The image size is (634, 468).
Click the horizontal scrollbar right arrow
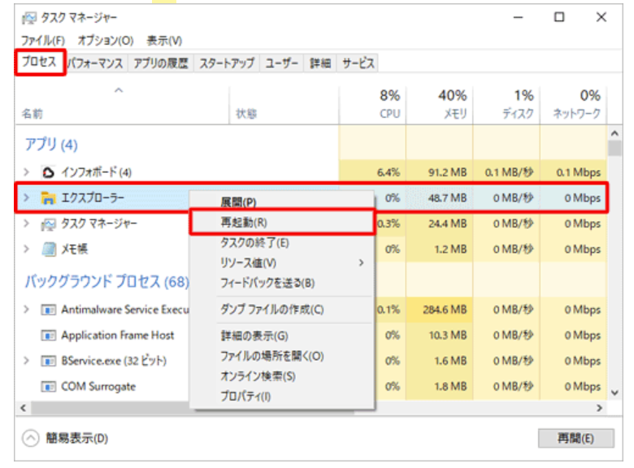599,408
